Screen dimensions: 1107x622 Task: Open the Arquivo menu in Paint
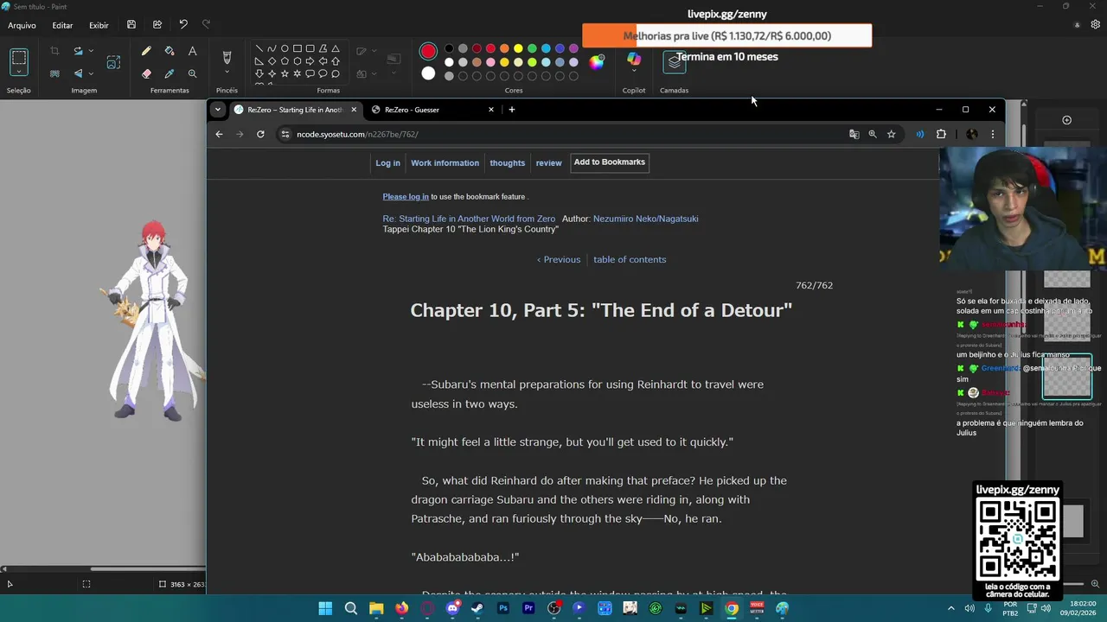click(x=22, y=25)
